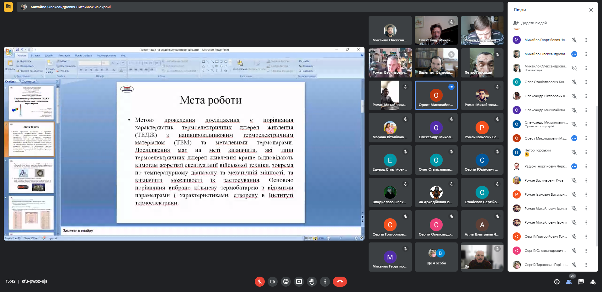Select Роман Іванович Ватаман in people list

[546, 194]
